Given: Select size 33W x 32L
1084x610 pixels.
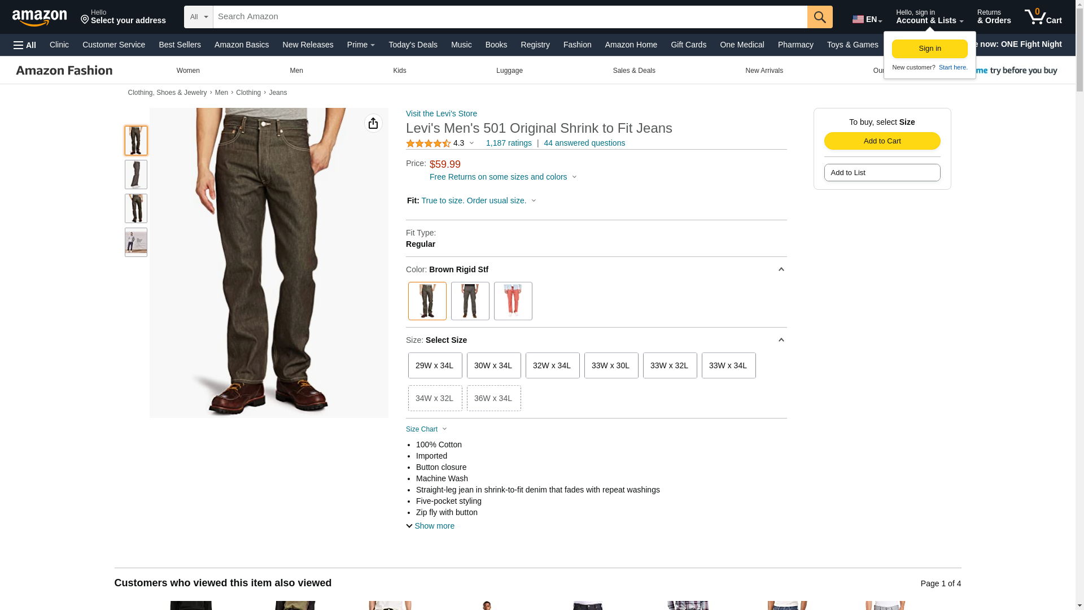Looking at the screenshot, I should 669,365.
